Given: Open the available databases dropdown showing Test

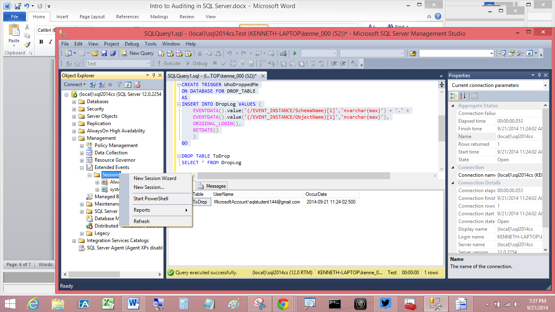Looking at the screenshot, I should coord(149,63).
